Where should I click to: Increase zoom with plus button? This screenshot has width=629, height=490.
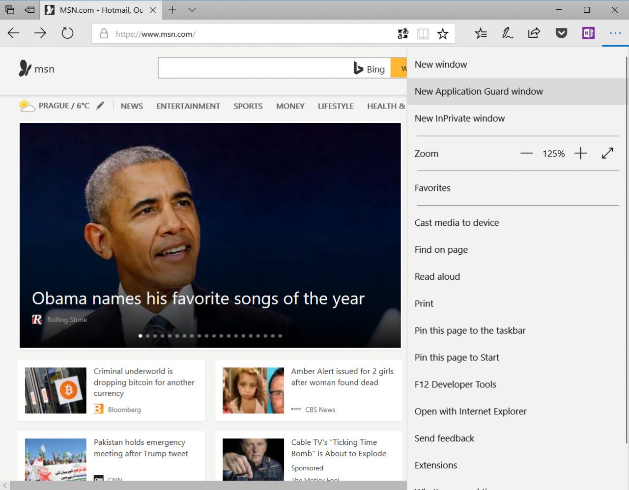[580, 153]
